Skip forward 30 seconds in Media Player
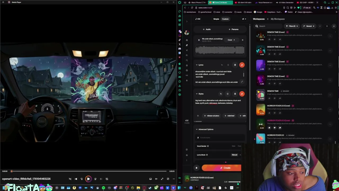The height and width of the screenshot is (191, 339). pyautogui.click(x=95, y=179)
